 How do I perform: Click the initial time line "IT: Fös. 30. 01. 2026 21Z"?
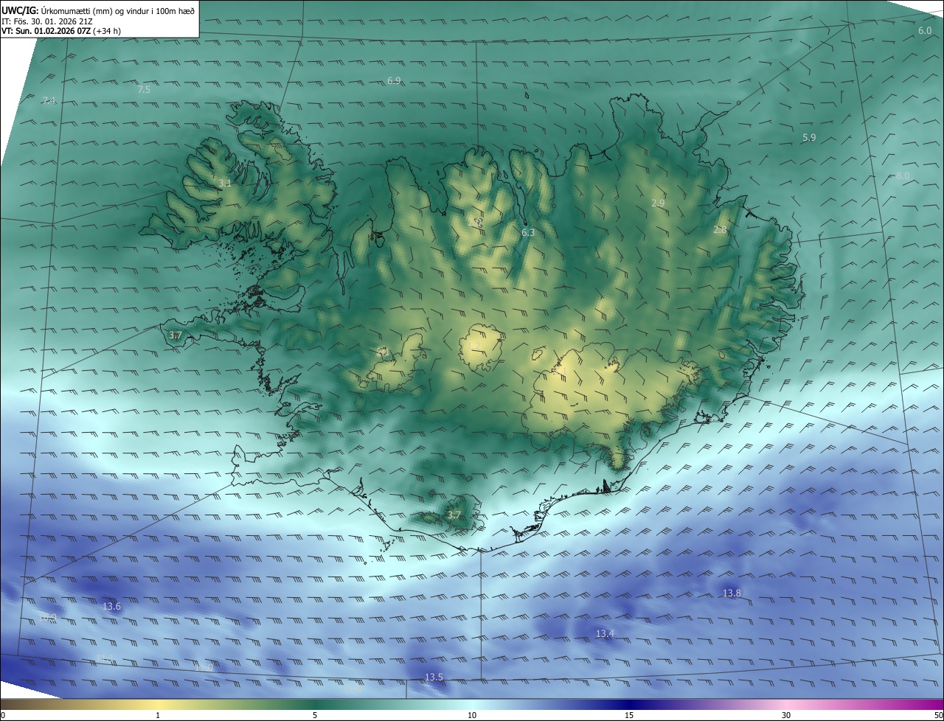(46, 21)
